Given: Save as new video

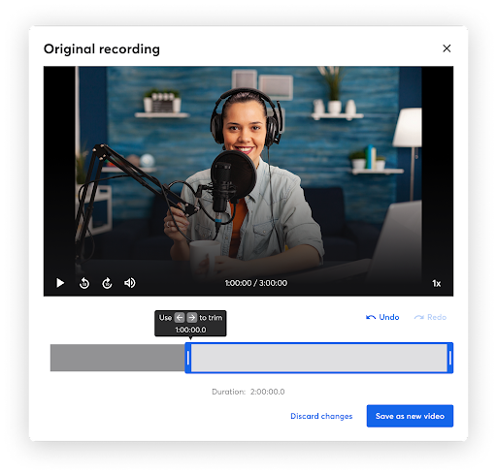Looking at the screenshot, I should point(410,416).
